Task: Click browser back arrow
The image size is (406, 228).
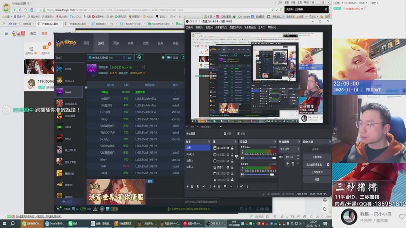Action: tap(15, 10)
